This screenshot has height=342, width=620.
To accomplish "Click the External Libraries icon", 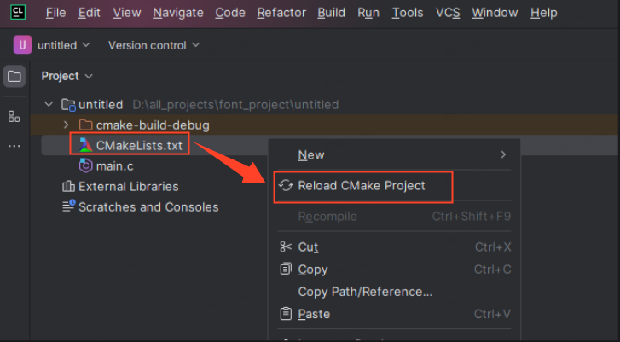I will pyautogui.click(x=68, y=186).
